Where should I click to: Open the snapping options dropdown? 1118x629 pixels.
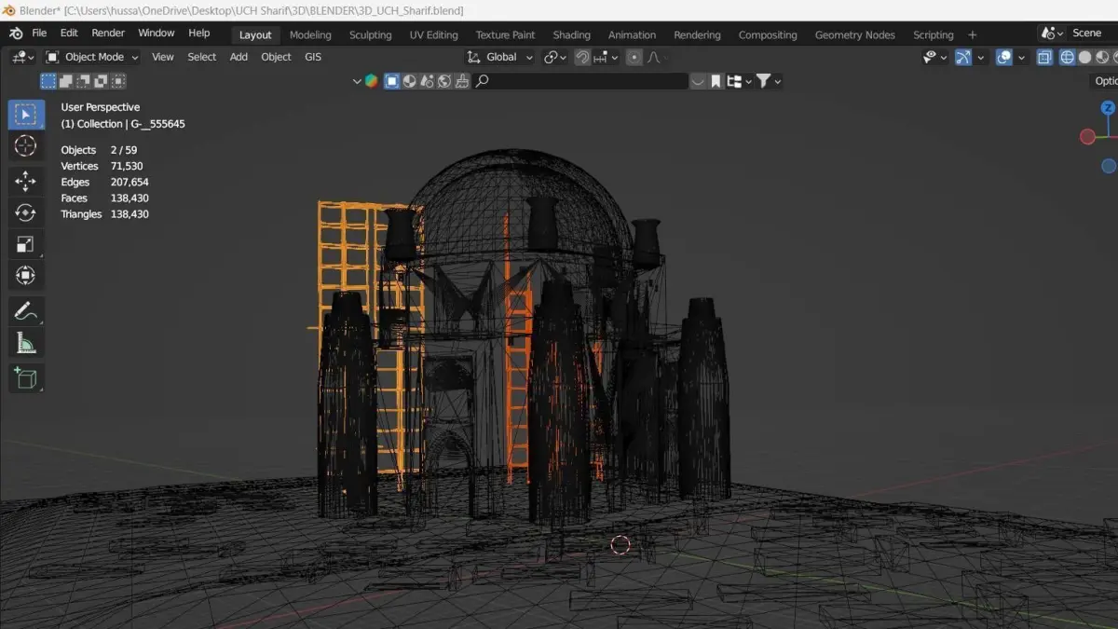[x=607, y=57]
